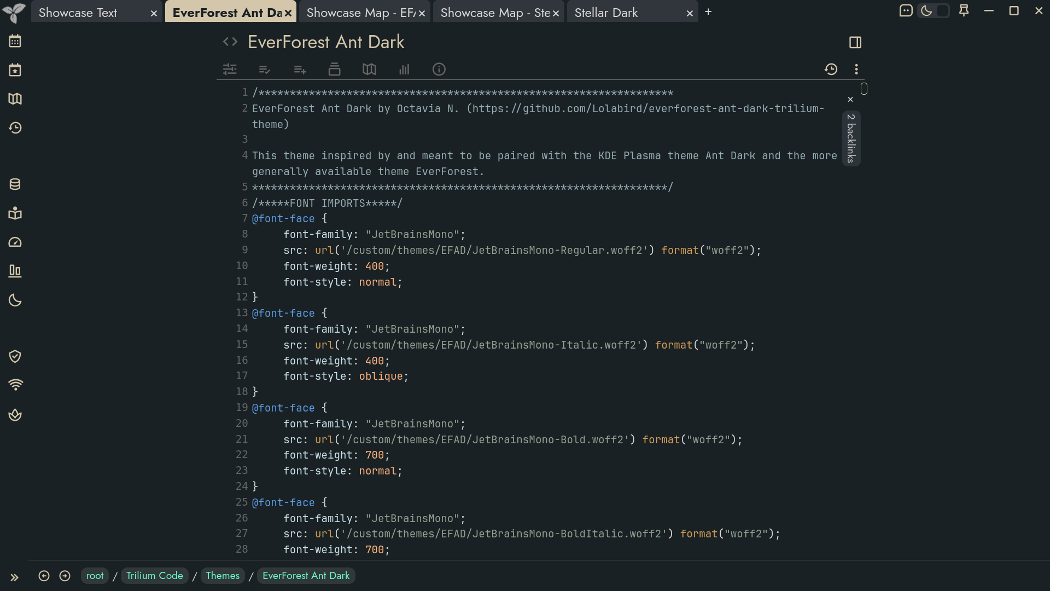Open the calendar launcher icon
The height and width of the screenshot is (591, 1050).
(x=15, y=41)
